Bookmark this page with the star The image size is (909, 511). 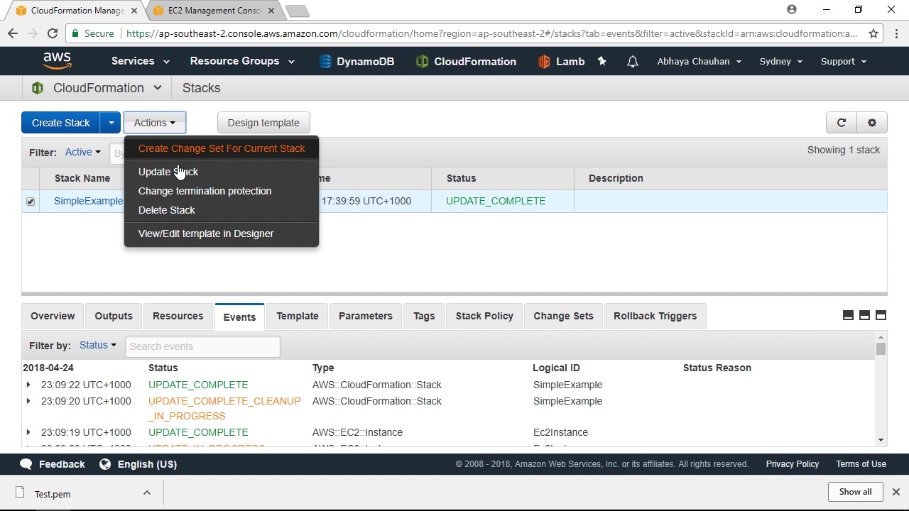point(873,33)
